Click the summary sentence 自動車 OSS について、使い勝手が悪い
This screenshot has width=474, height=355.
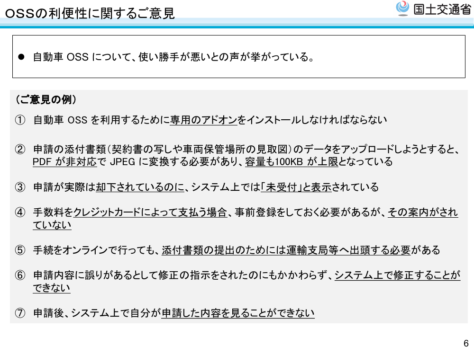click(173, 57)
